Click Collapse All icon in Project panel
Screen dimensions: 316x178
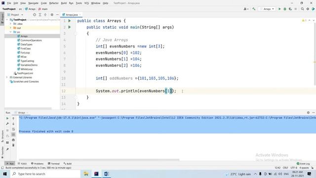(x=45, y=15)
